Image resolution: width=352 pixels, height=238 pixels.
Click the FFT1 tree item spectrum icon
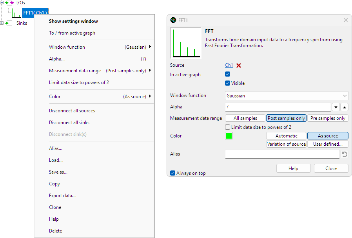[16, 13]
